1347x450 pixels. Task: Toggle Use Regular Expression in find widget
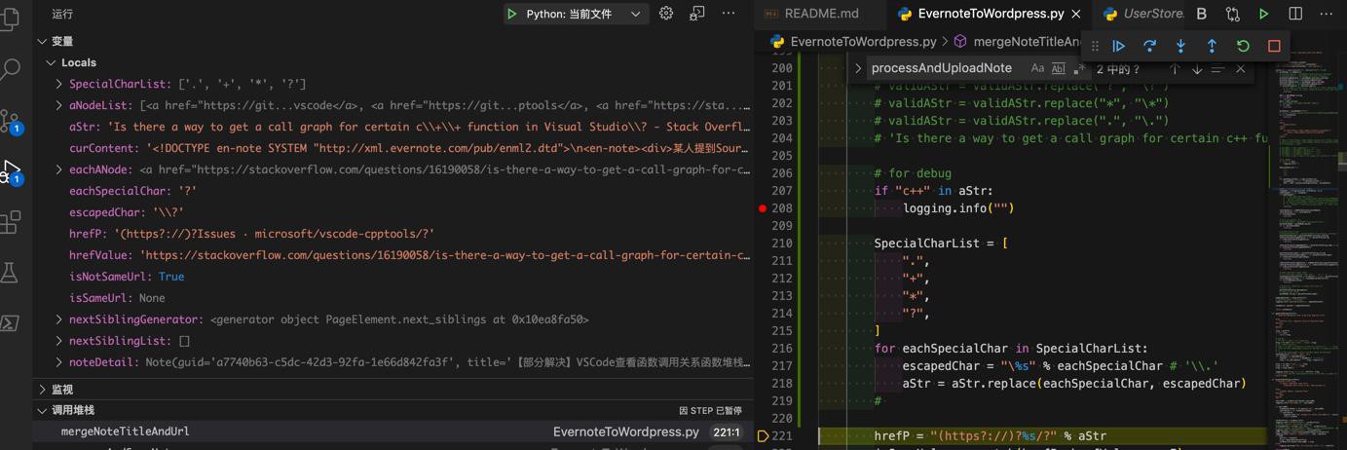(1078, 68)
